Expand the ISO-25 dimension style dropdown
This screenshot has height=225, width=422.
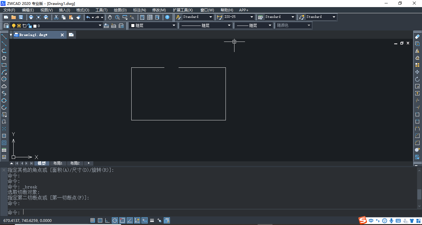[x=252, y=17]
